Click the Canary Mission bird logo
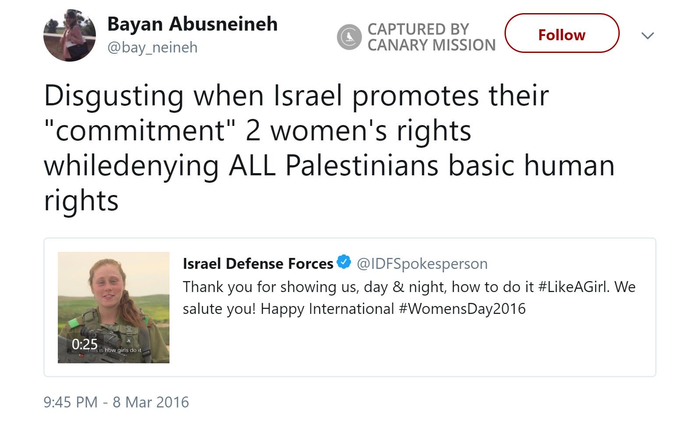Viewport: 699px width, 421px height. pyautogui.click(x=349, y=37)
